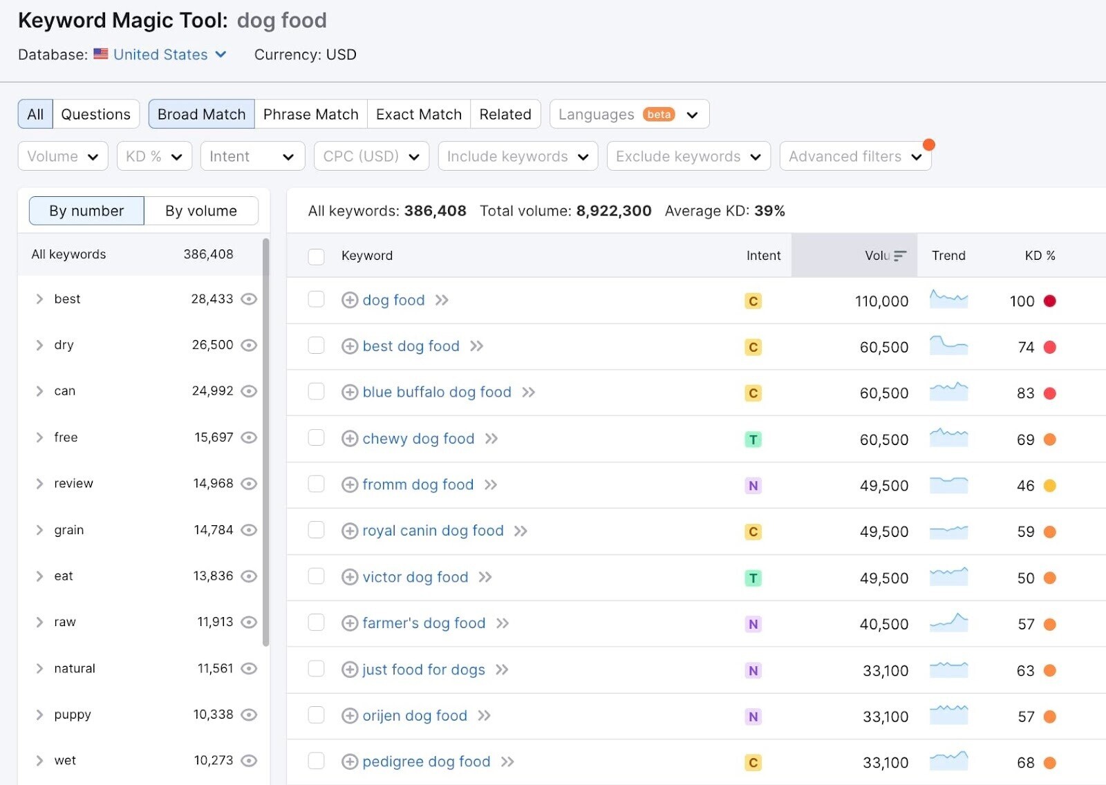Screen dimensions: 1106x785
Task: Click double-arrow icon after royal canin dog food
Action: point(521,531)
